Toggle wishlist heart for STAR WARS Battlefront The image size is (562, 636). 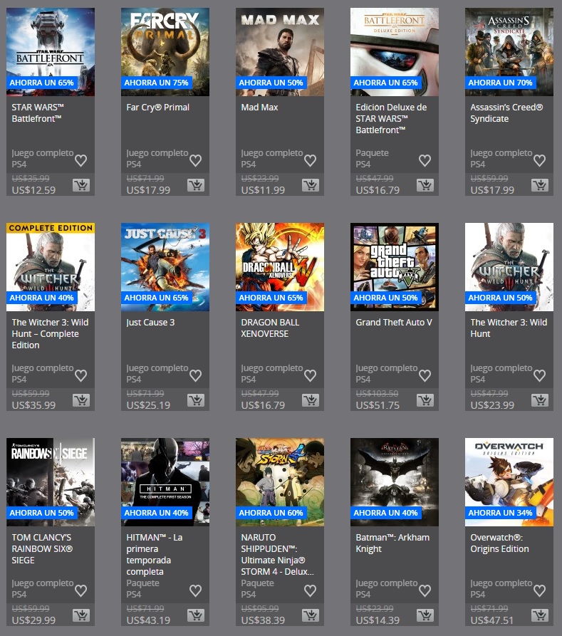pos(80,160)
